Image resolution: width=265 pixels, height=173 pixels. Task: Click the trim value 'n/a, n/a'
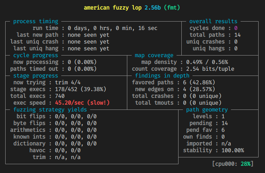[x=68, y=157]
